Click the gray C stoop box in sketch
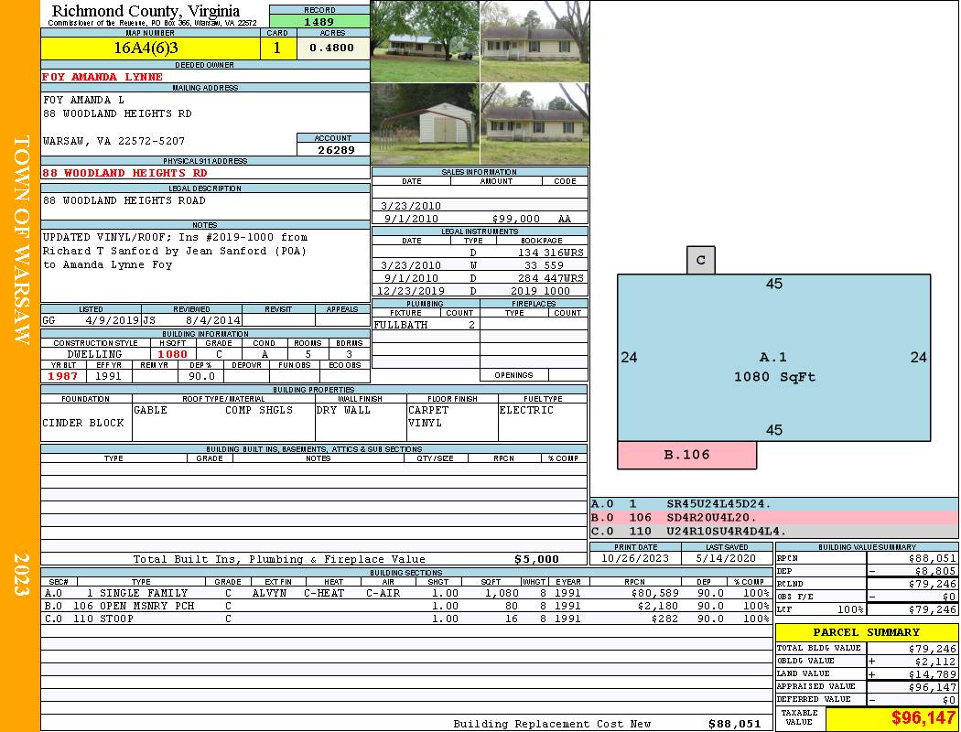The height and width of the screenshot is (732, 961). tap(700, 261)
